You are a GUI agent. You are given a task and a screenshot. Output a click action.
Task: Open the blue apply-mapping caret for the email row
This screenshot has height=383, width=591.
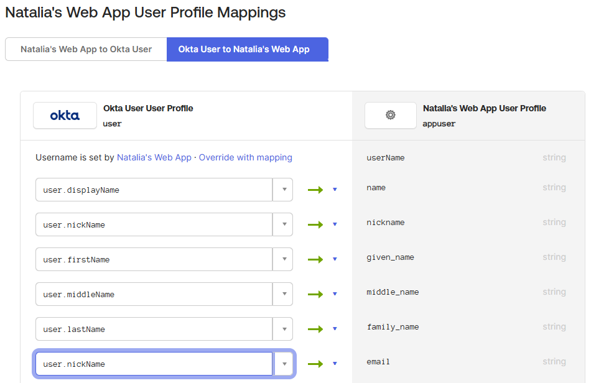coord(335,364)
